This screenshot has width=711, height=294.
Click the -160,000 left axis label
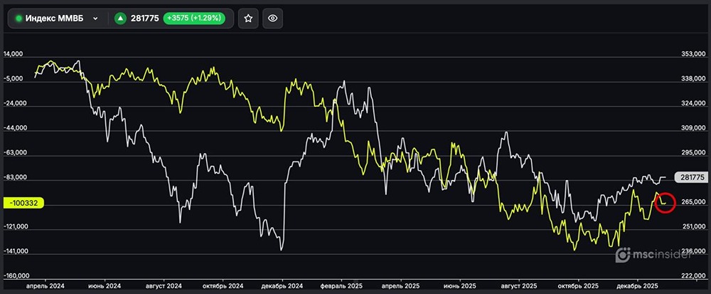(16, 276)
